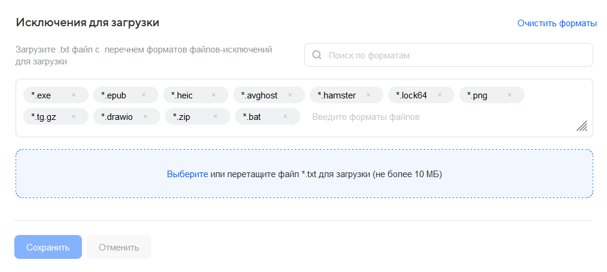Click the magnifier search icon
This screenshot has height=272, width=607.
click(318, 55)
